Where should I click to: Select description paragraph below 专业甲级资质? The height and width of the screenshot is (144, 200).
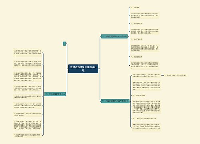click(x=145, y=31)
